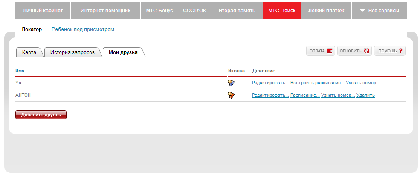Click Удалить for АНТОН
Screen dimensions: 420x175
(x=365, y=95)
